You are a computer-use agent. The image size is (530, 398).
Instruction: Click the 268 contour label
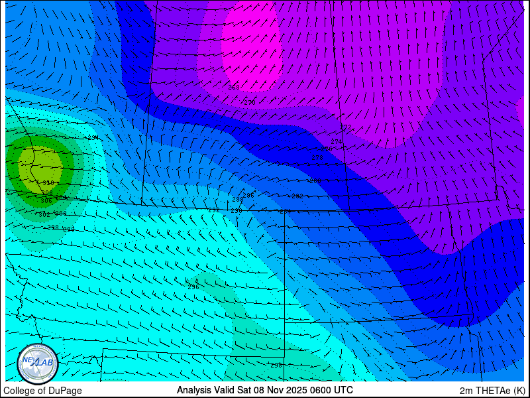(x=234, y=88)
